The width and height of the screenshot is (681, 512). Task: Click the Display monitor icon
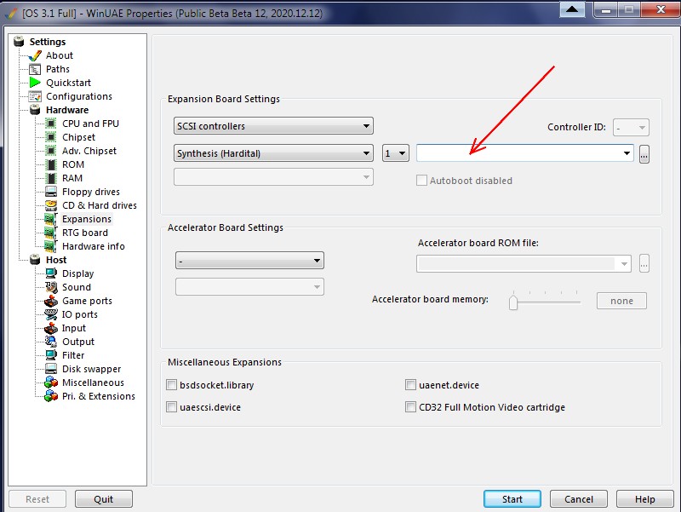[51, 273]
